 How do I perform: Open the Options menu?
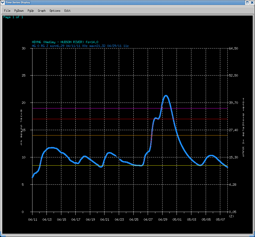point(55,11)
